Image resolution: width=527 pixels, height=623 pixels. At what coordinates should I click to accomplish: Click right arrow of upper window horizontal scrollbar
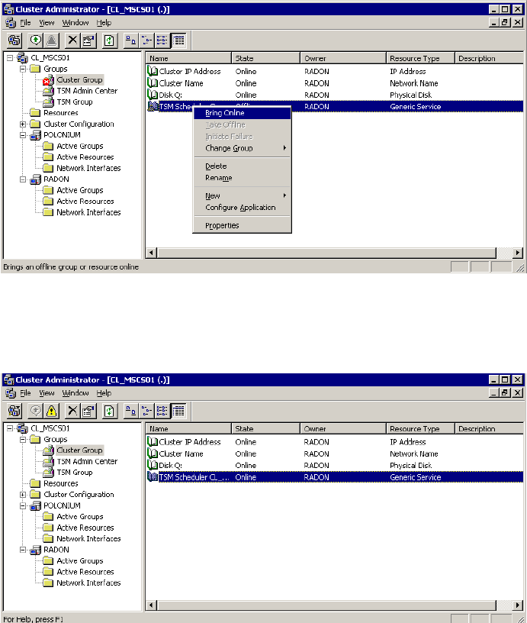click(518, 253)
